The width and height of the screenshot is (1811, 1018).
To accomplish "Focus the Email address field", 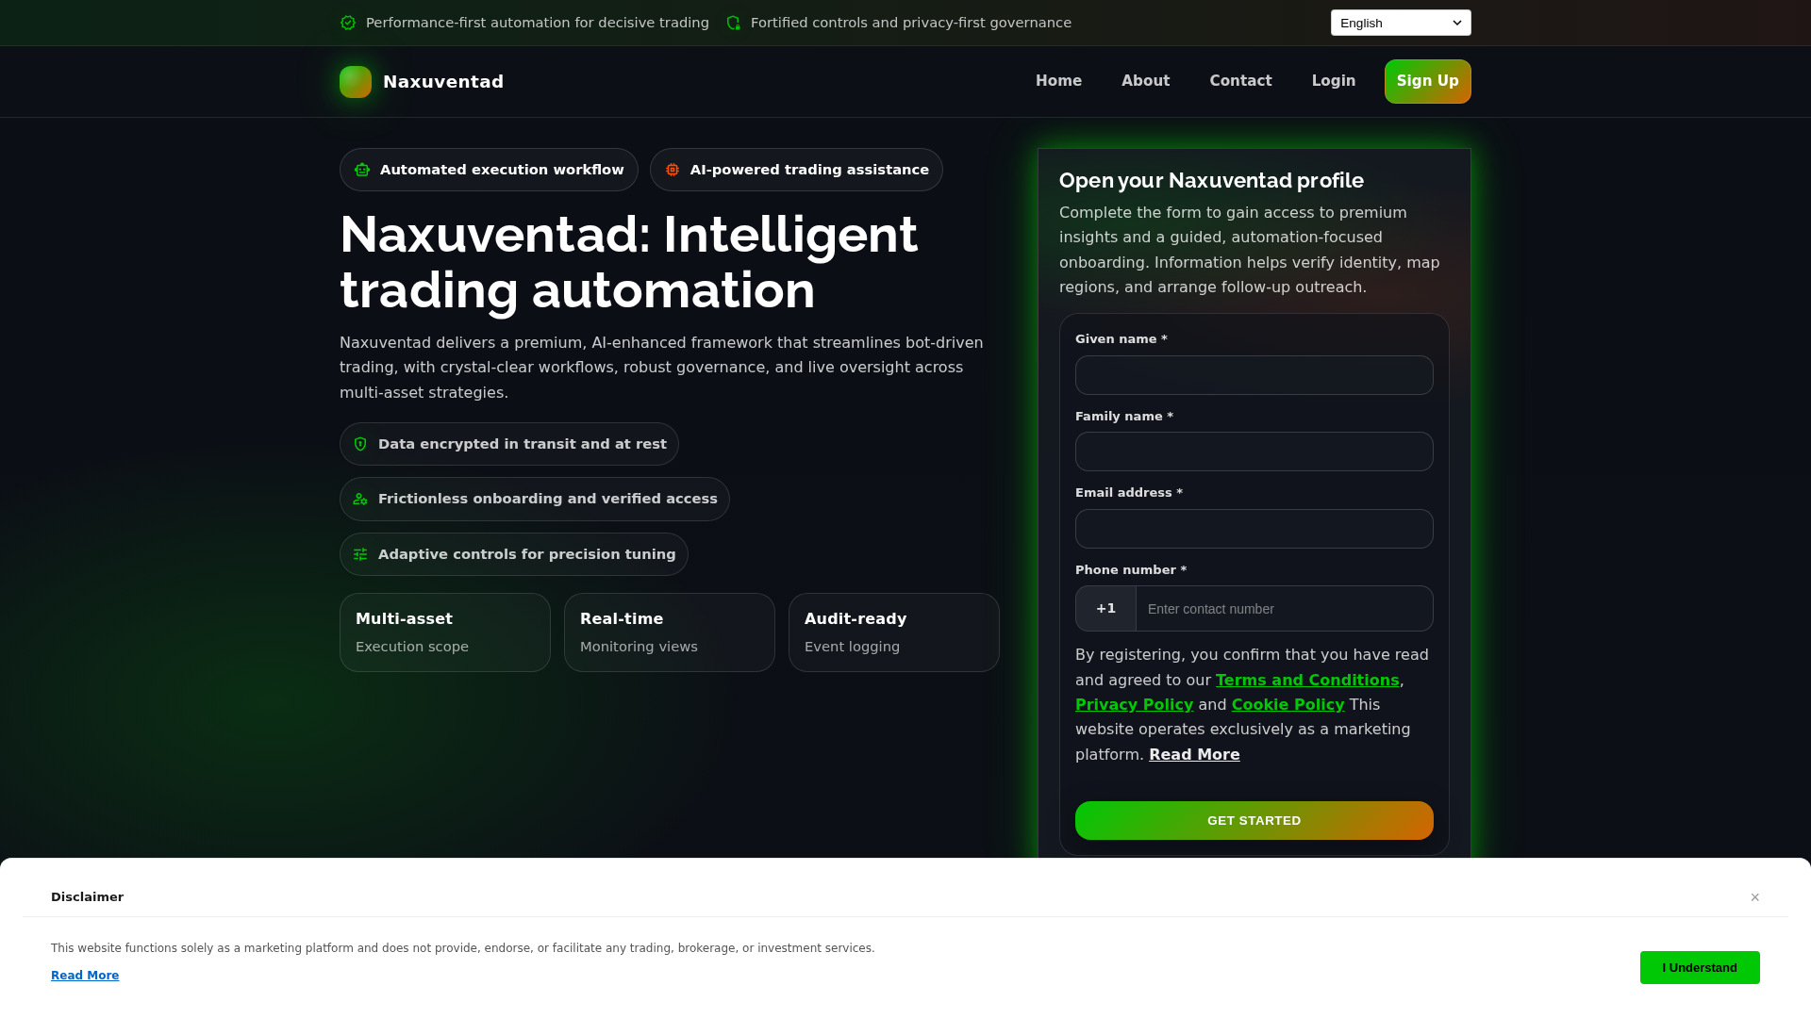I will [x=1254, y=529].
